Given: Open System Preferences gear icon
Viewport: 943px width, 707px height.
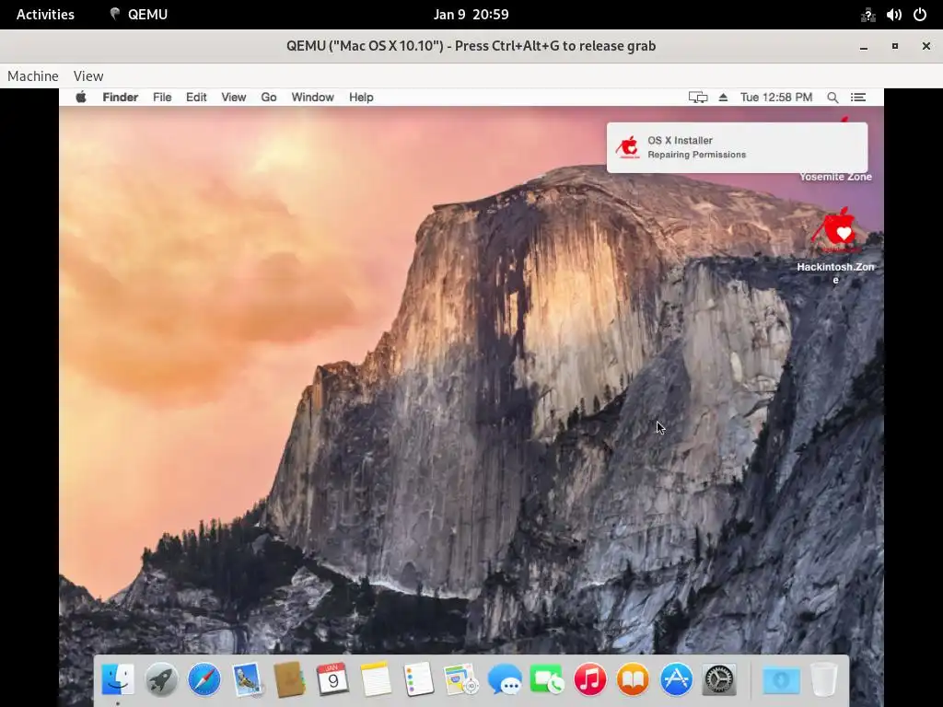Looking at the screenshot, I should click(x=719, y=680).
